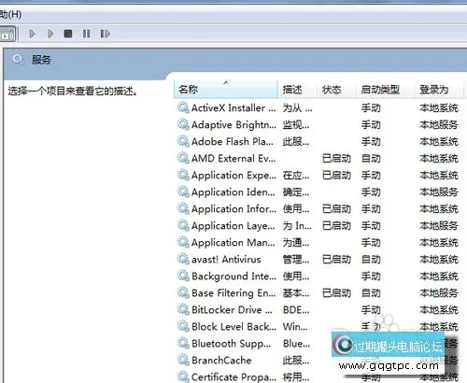Click the 监视... description of Adaptive Brightness

click(x=296, y=124)
